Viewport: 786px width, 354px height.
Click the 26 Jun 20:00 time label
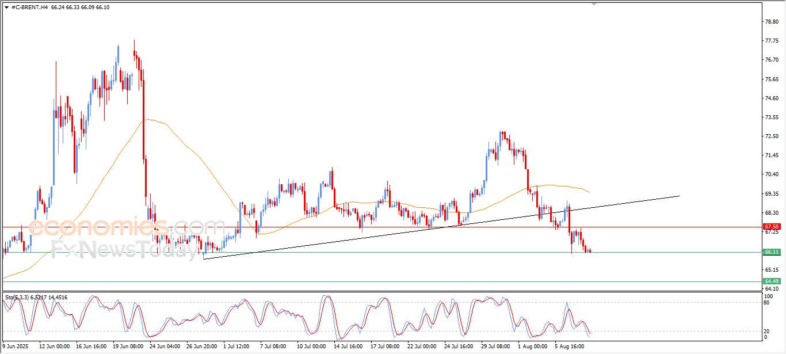click(202, 347)
